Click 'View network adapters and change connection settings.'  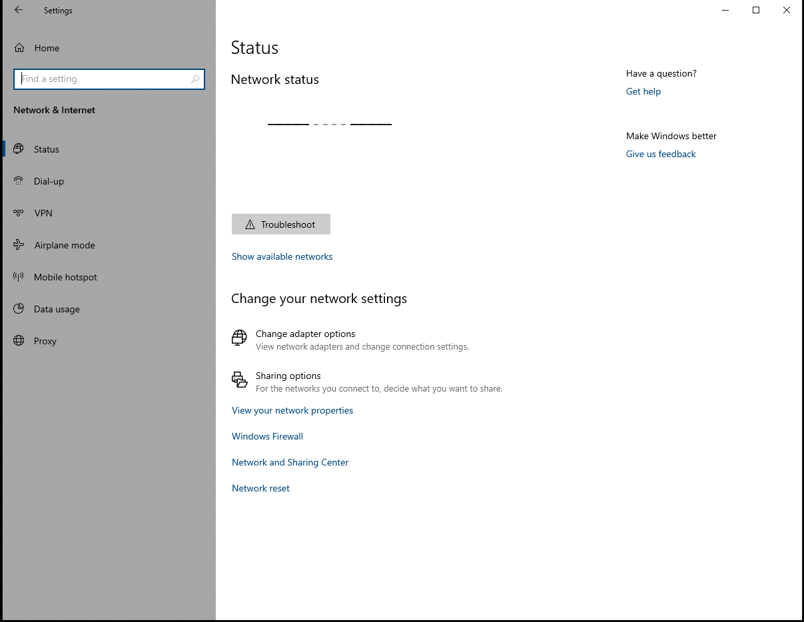362,346
